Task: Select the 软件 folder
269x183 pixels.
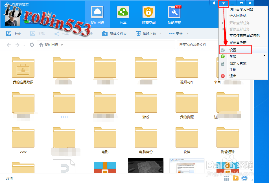Action: (187, 140)
